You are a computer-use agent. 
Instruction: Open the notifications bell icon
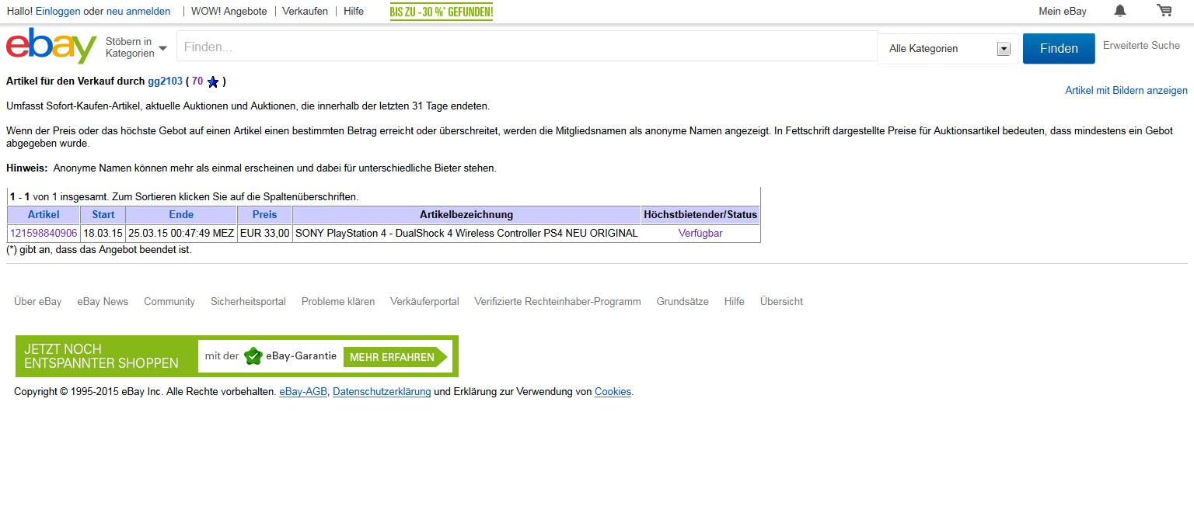1119,11
